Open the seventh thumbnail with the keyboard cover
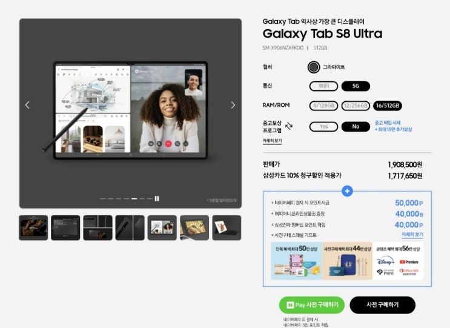This screenshot has height=328, width=450. 227,228
